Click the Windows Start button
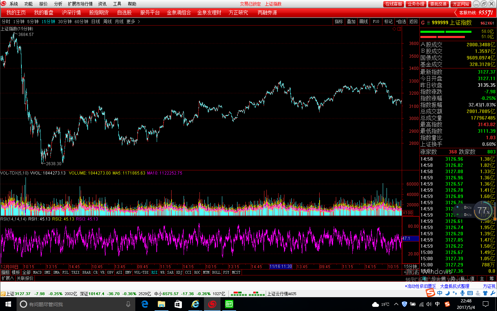The width and height of the screenshot is (497, 311). 8,304
